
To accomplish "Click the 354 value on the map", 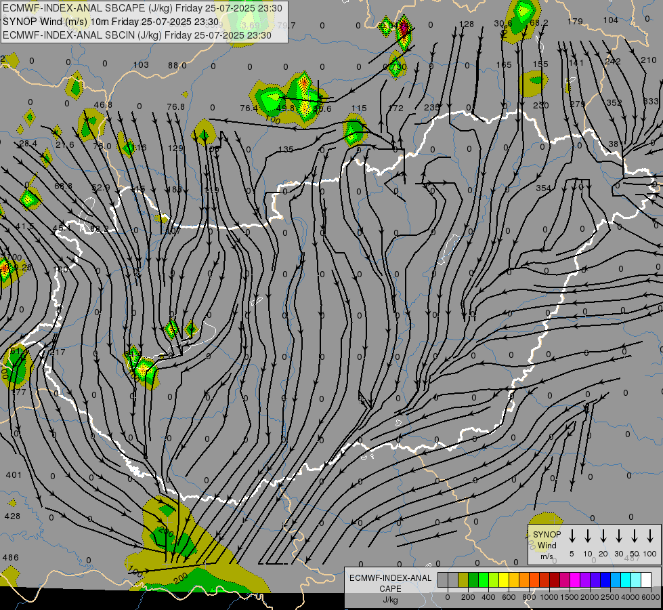I will [x=543, y=188].
